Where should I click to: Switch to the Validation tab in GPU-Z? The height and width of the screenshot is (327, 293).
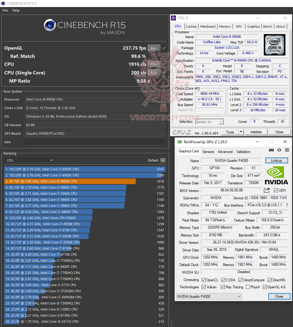point(243,151)
